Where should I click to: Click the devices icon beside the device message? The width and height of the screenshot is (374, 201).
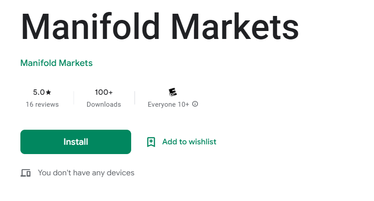pos(26,173)
